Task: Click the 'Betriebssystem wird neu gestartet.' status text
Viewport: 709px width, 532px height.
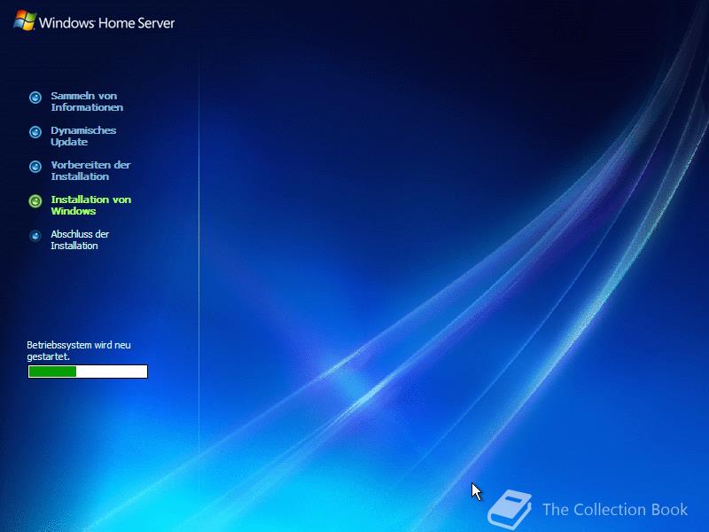Action: [79, 350]
